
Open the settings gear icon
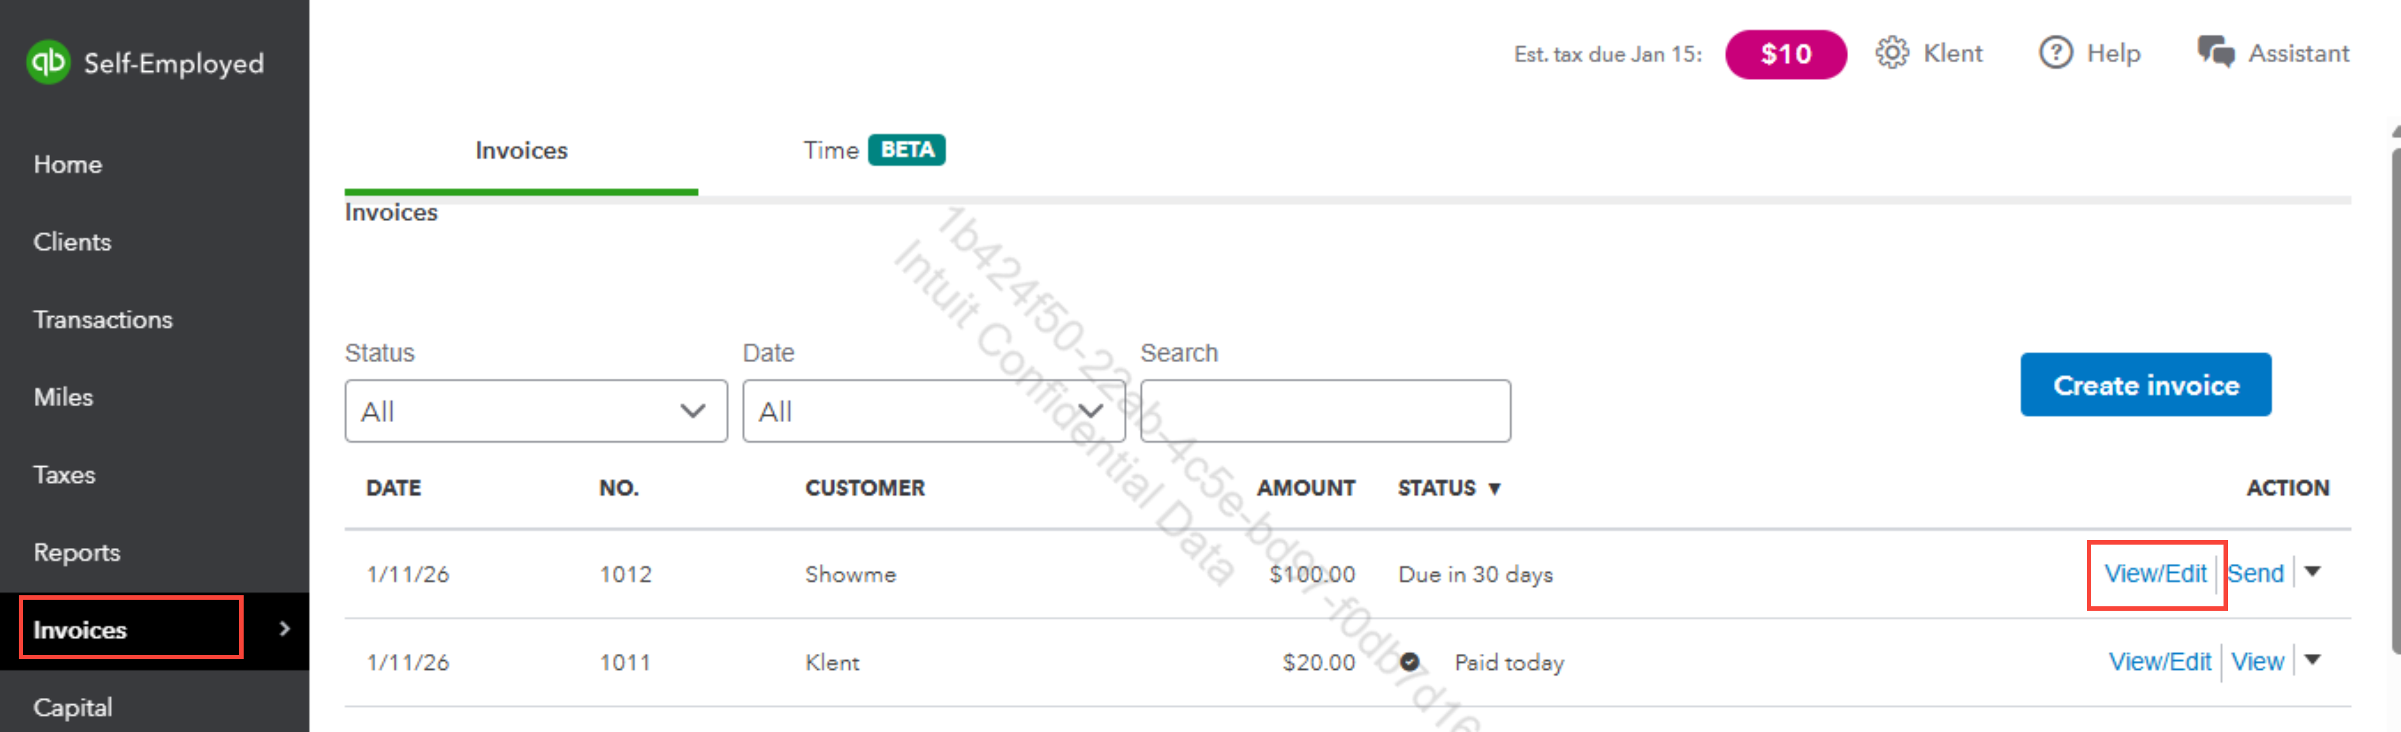pyautogui.click(x=1891, y=53)
